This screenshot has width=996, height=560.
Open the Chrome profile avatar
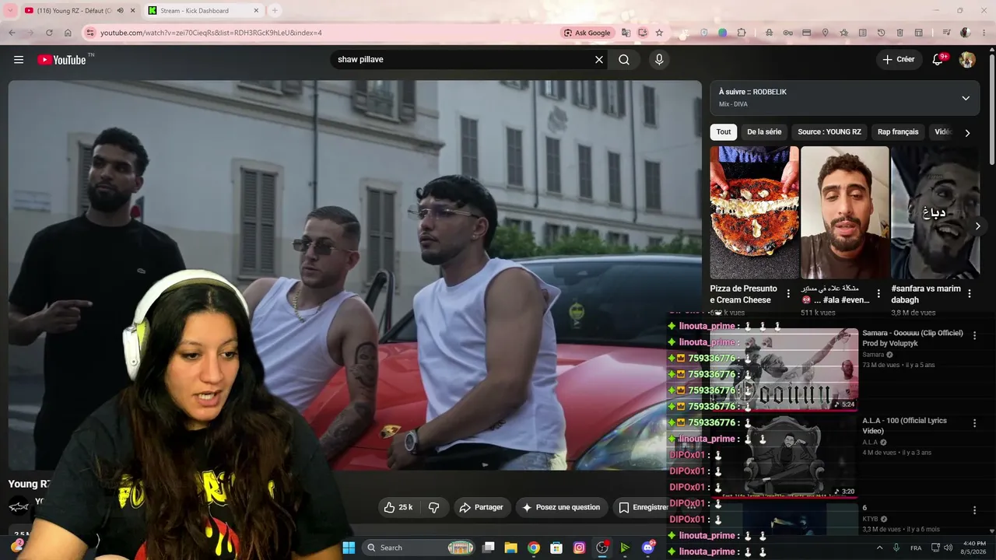(966, 33)
